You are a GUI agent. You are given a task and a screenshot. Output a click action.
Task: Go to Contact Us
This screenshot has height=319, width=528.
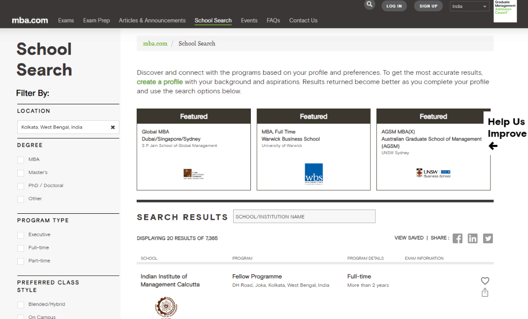point(303,21)
